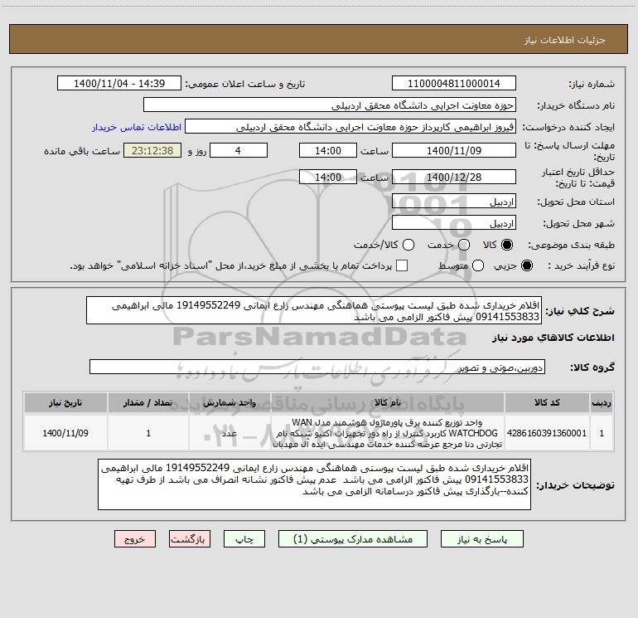Click the price validity date 1400/12/28 field
The width and height of the screenshot is (638, 618).
tap(454, 177)
